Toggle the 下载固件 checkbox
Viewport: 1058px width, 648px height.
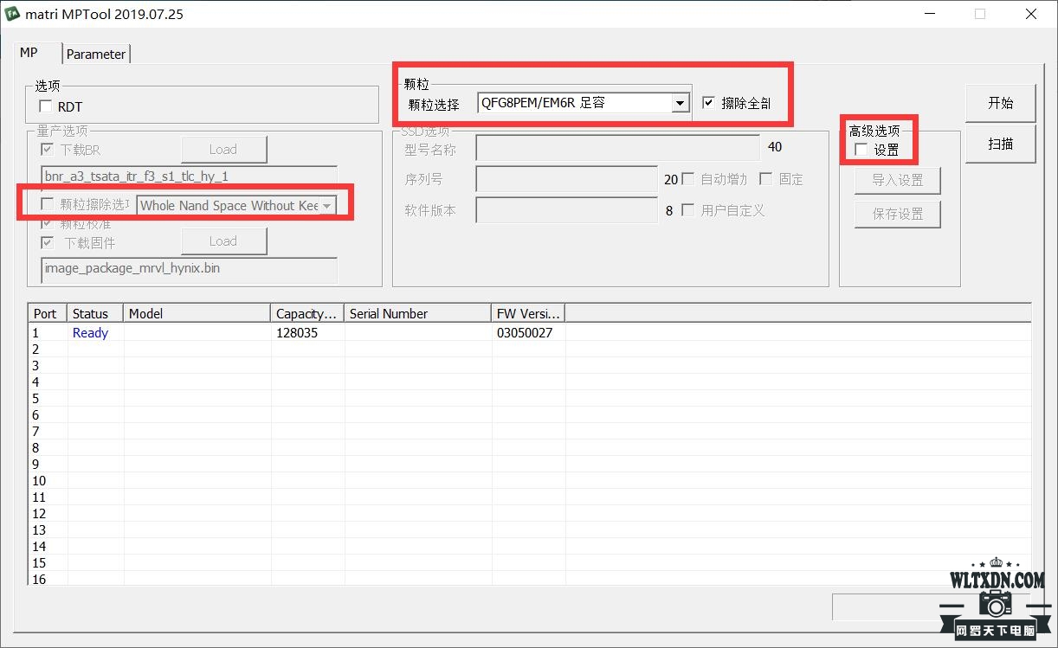[x=47, y=242]
